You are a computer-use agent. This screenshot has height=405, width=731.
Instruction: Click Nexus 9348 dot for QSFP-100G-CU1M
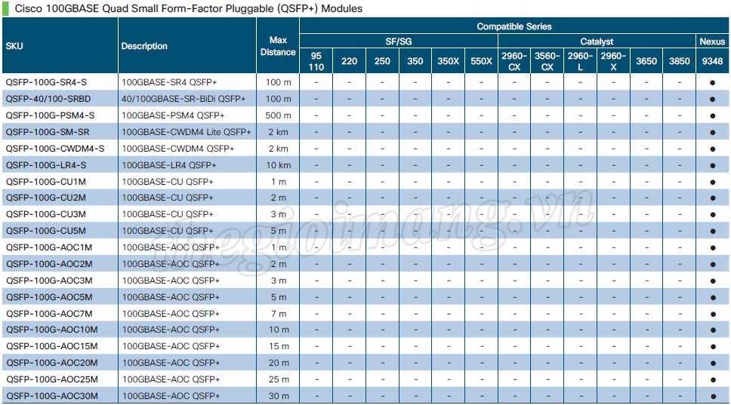pos(712,183)
